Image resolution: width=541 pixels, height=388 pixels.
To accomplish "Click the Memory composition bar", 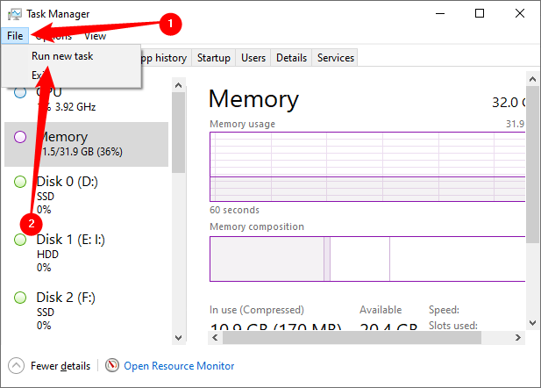I will (367, 259).
